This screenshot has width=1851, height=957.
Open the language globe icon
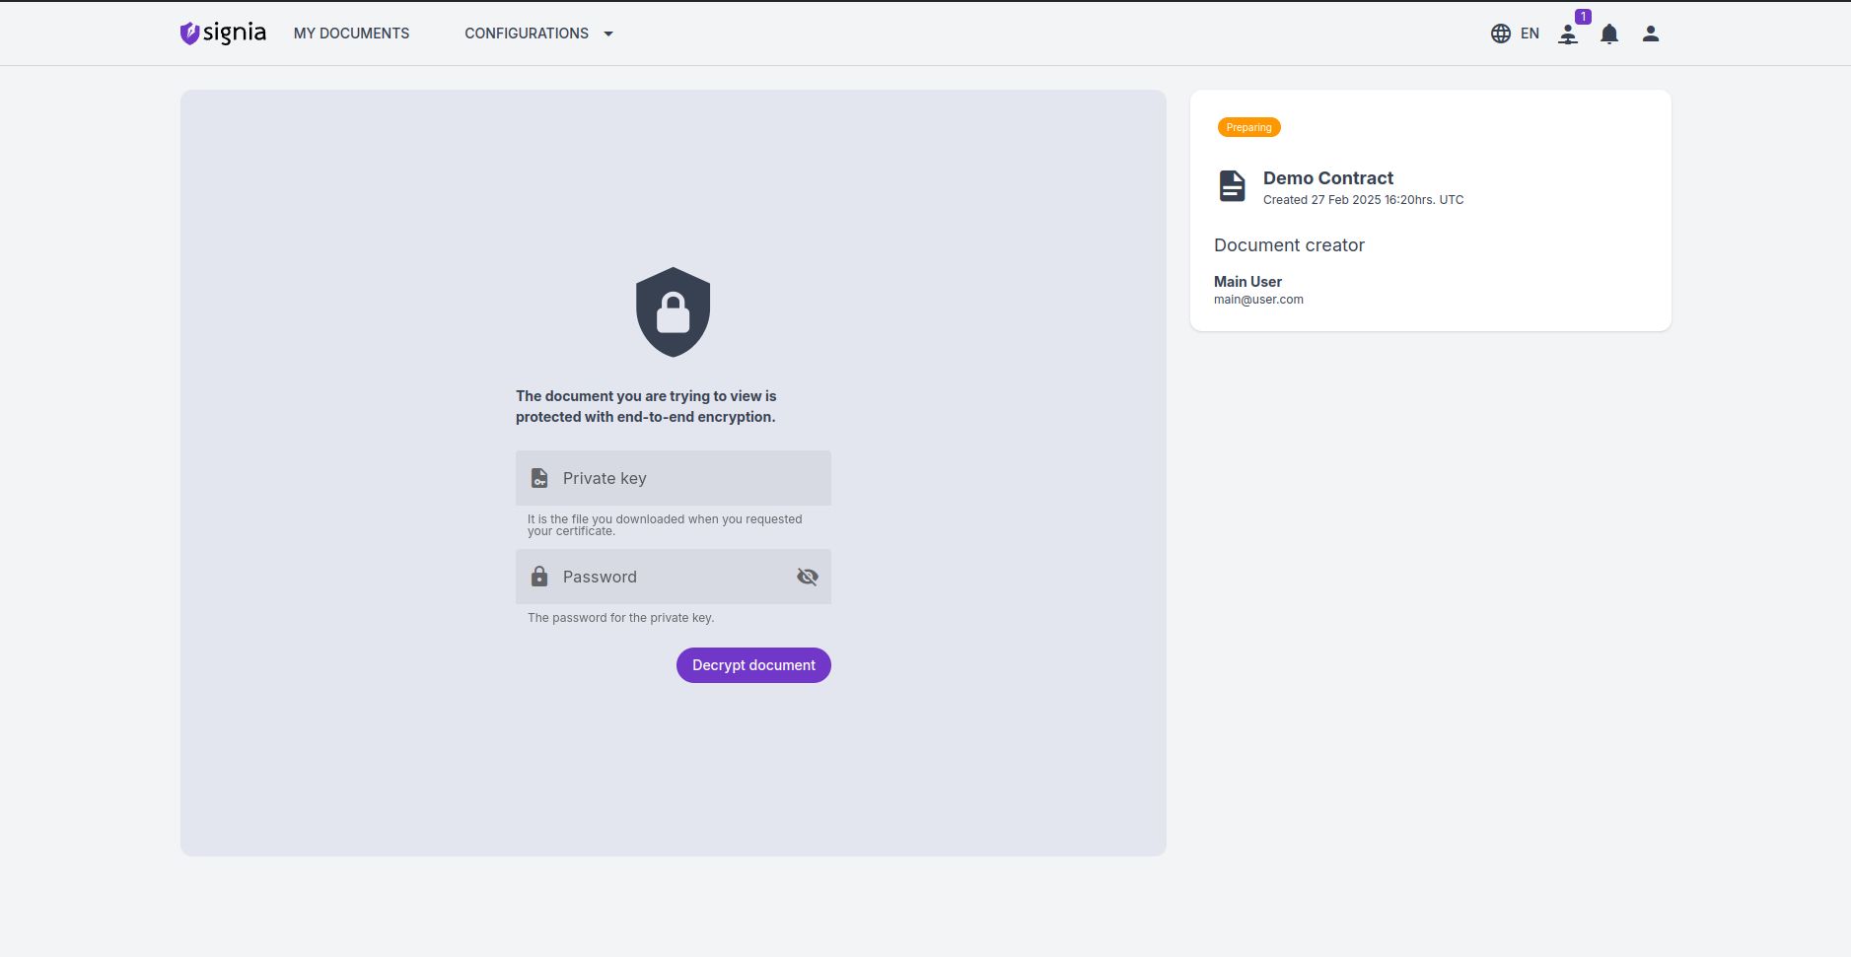tap(1500, 34)
